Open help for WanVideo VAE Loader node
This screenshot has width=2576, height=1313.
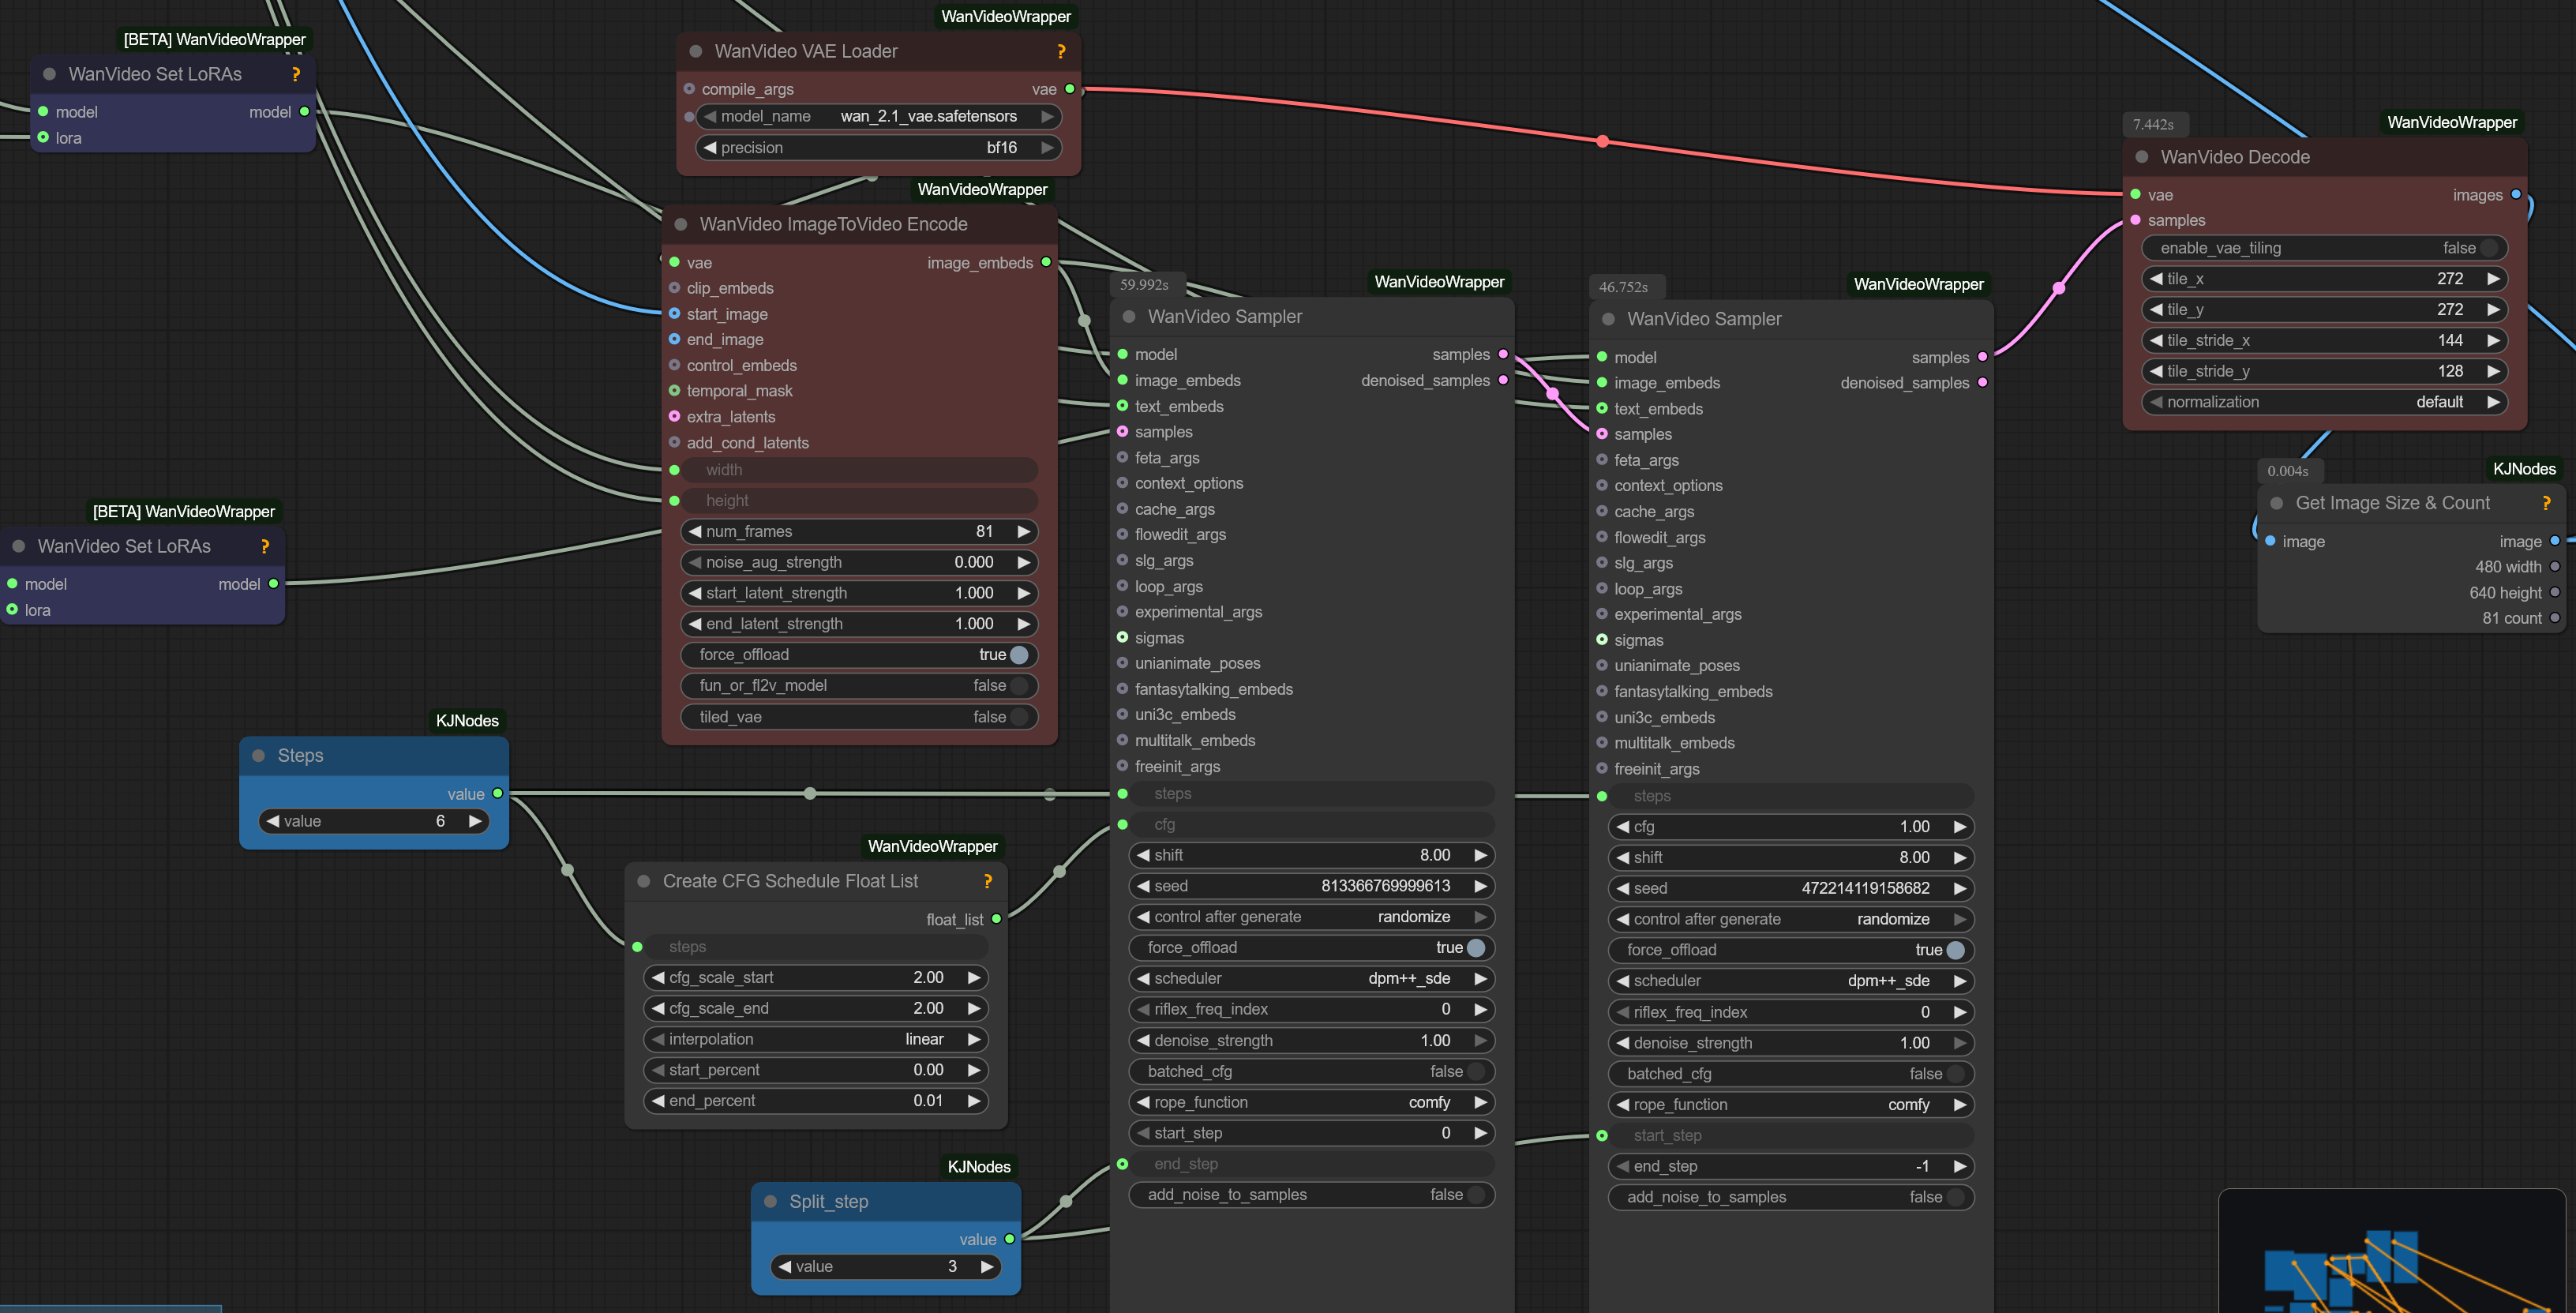[x=1061, y=51]
